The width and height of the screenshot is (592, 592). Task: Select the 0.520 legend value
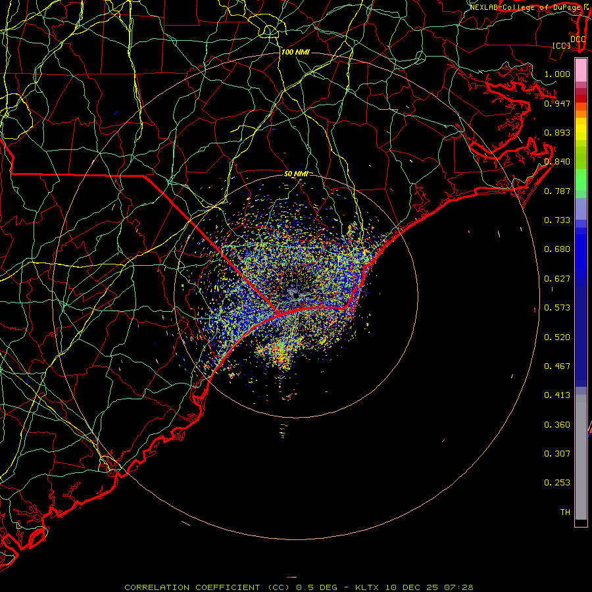click(557, 337)
